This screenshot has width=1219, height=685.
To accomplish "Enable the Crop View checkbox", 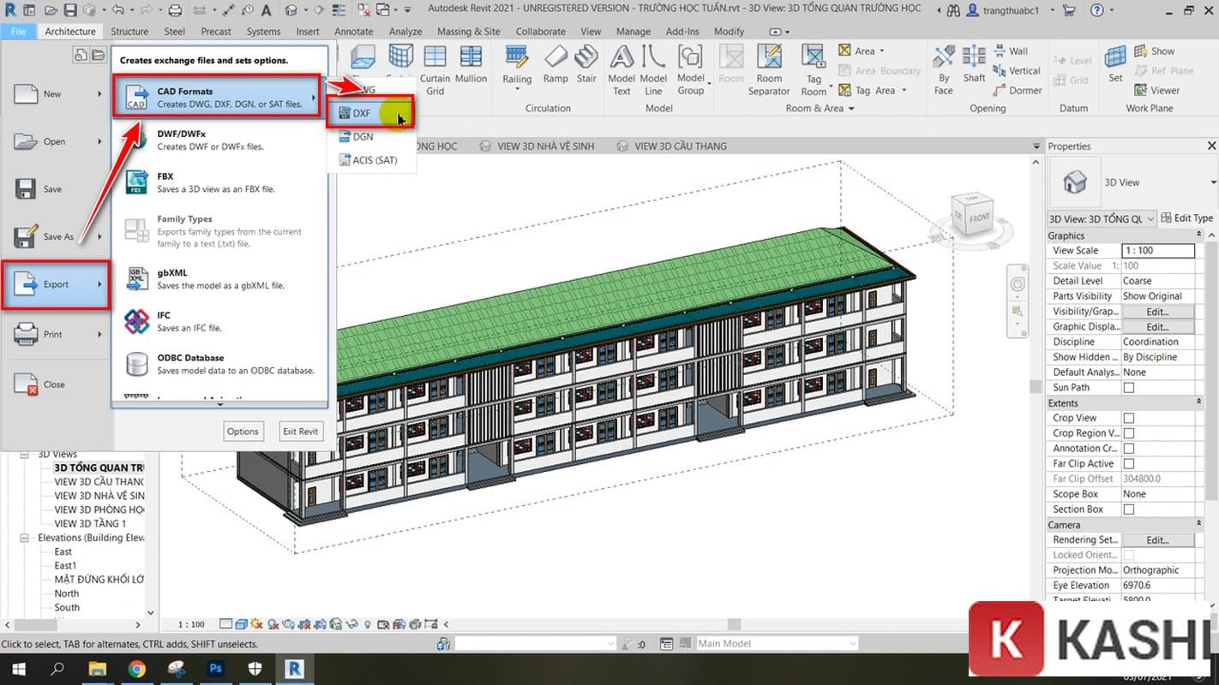I will (x=1128, y=418).
